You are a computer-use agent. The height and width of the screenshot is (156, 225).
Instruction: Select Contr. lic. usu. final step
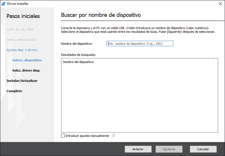point(20,29)
